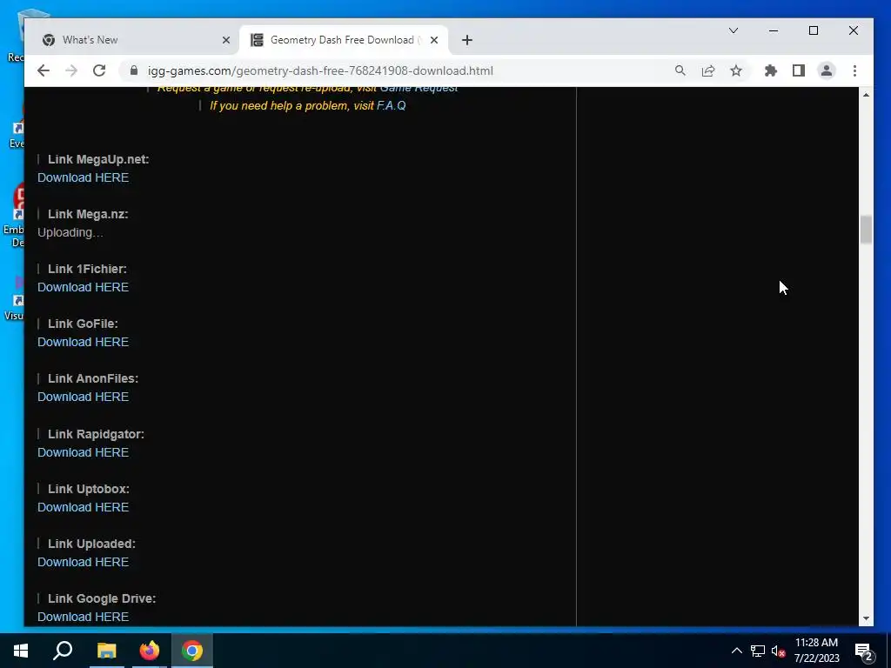Screen dimensions: 891x668
Task: Open a new tab with the plus button
Action: pyautogui.click(x=467, y=40)
